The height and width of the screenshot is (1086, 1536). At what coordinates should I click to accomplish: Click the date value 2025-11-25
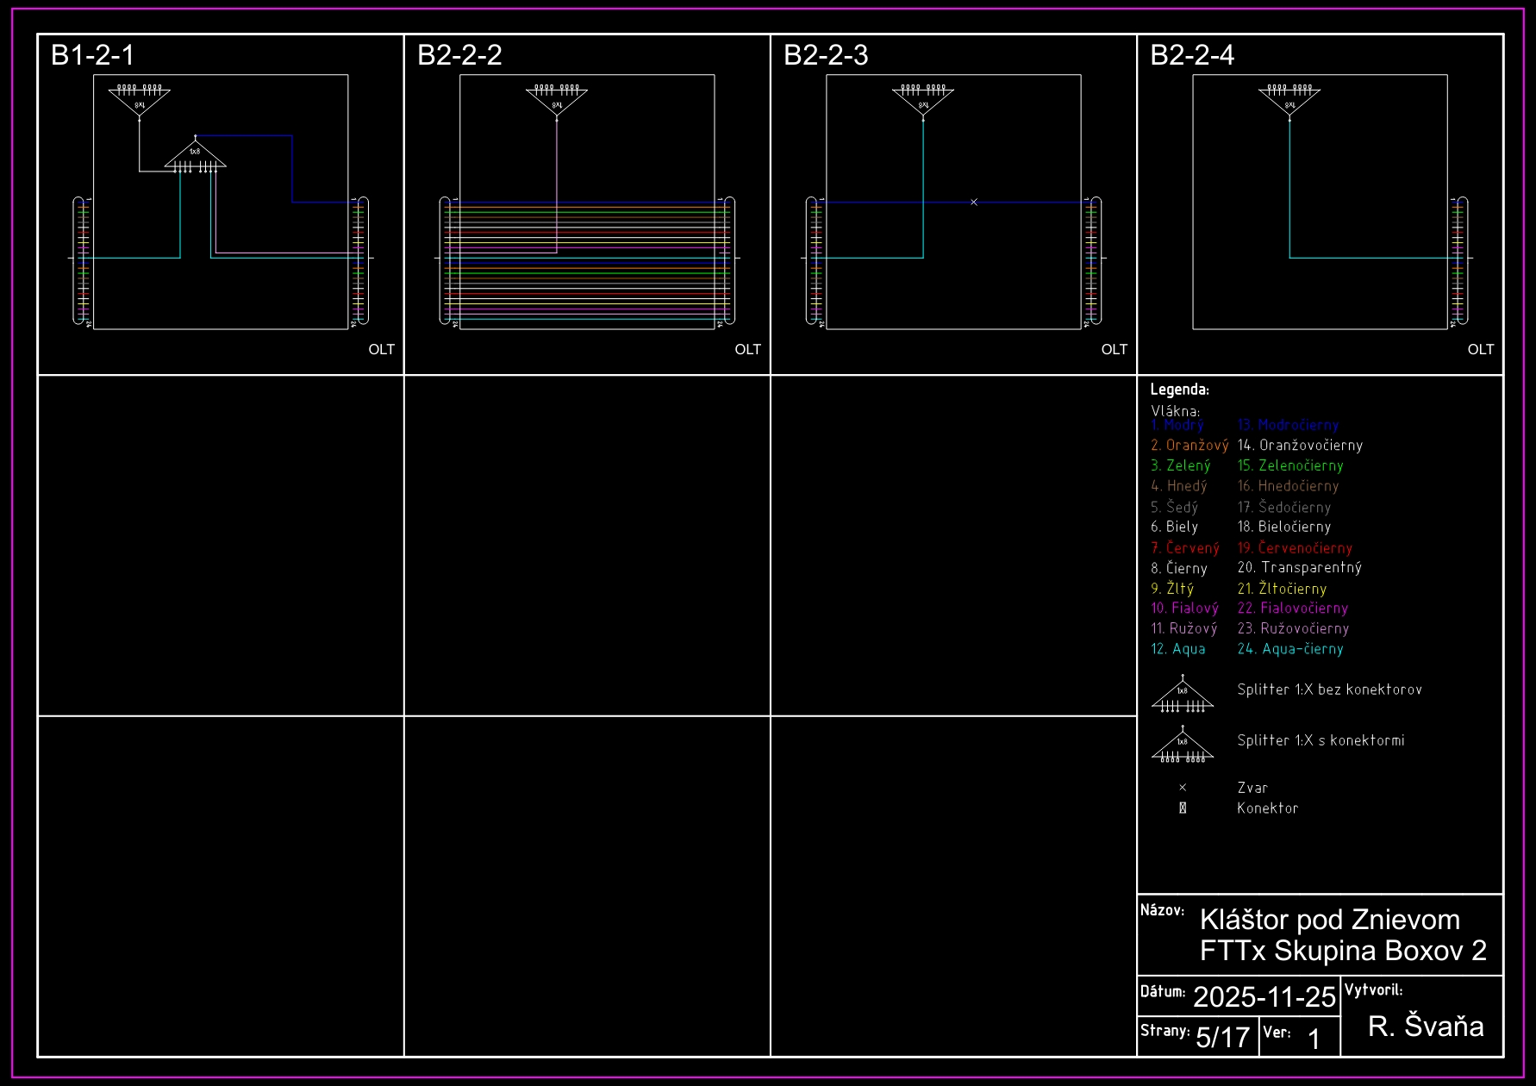1264,997
